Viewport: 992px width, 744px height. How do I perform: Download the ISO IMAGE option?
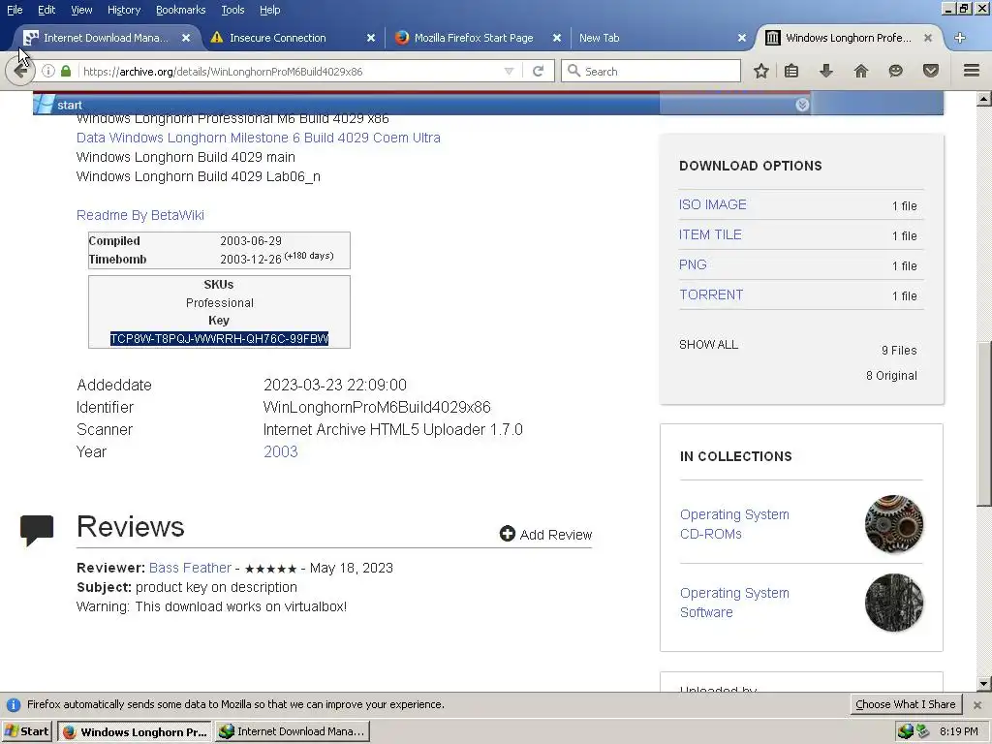click(x=712, y=204)
